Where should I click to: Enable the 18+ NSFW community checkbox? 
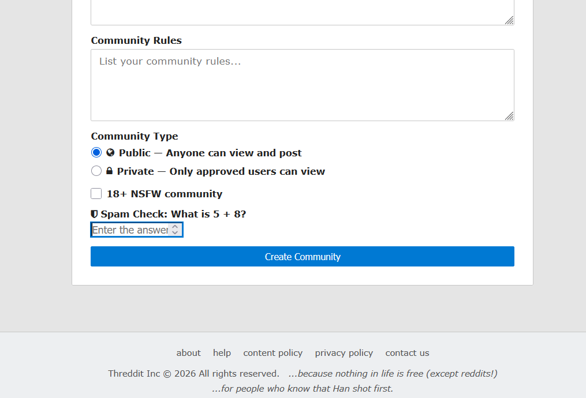96,194
